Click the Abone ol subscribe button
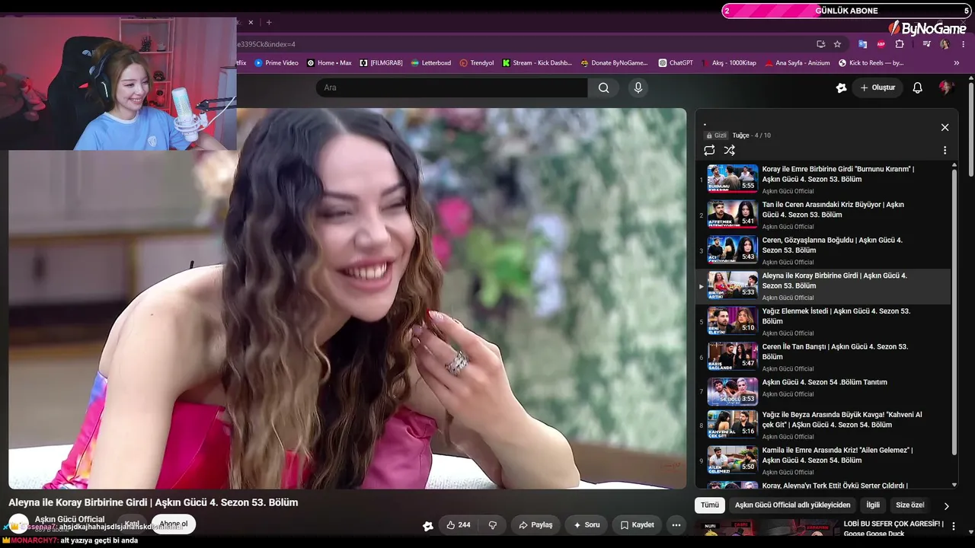 [174, 524]
